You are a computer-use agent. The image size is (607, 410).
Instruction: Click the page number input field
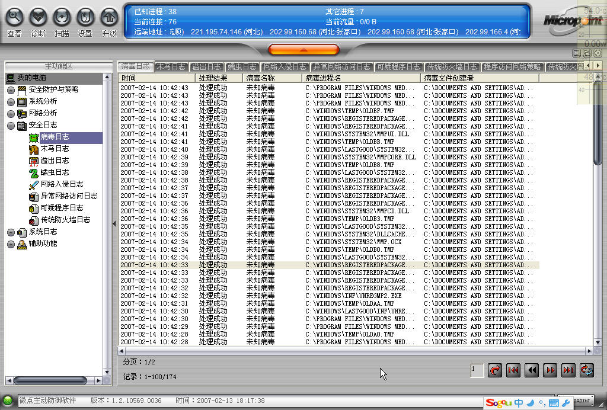(477, 370)
